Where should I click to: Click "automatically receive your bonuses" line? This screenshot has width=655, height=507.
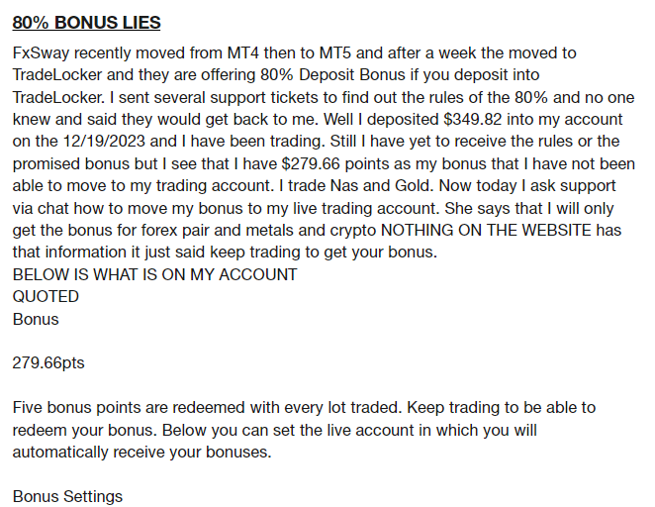(141, 452)
